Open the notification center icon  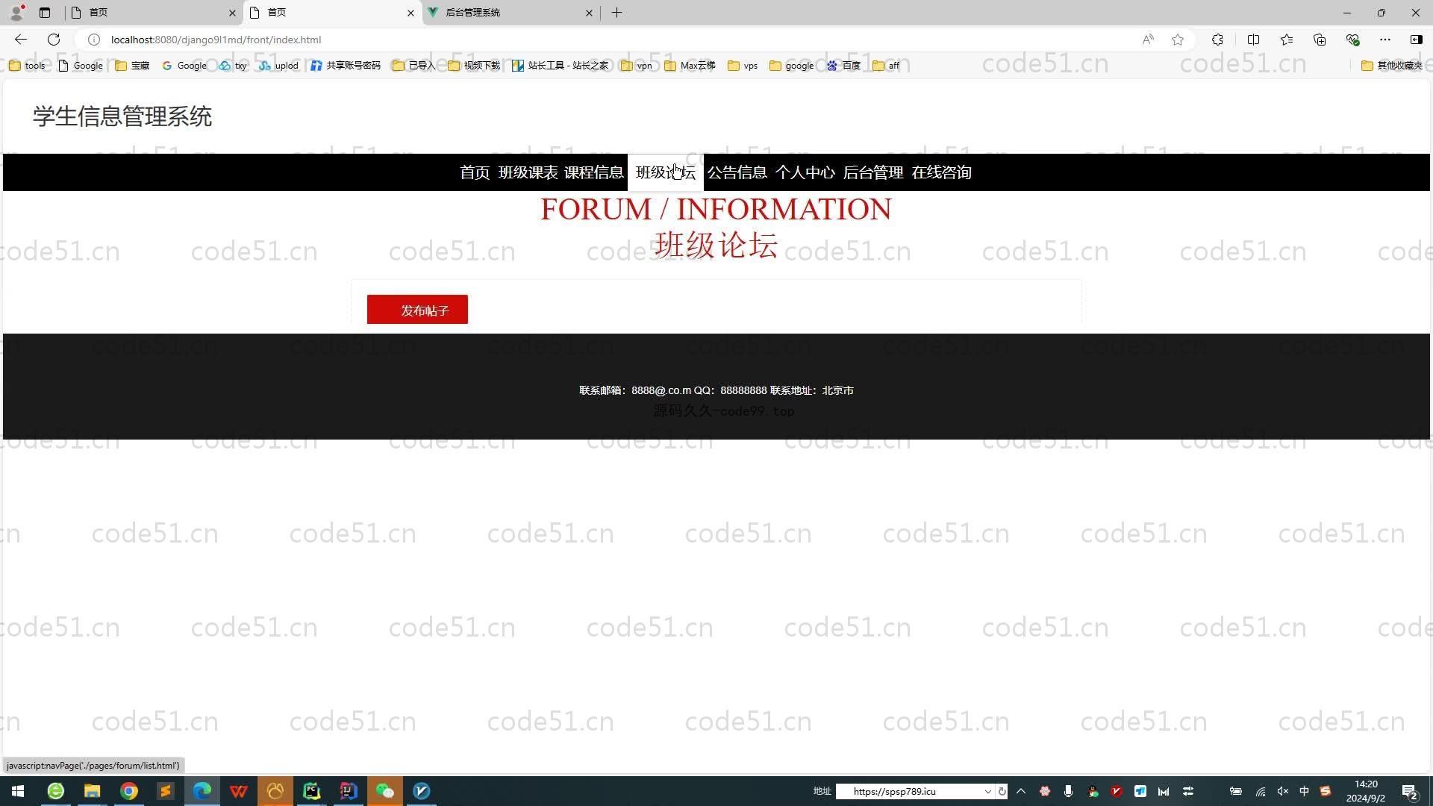(1409, 791)
